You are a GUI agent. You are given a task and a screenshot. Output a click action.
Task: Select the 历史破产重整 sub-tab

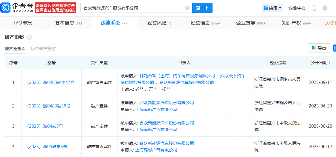tap(43, 49)
